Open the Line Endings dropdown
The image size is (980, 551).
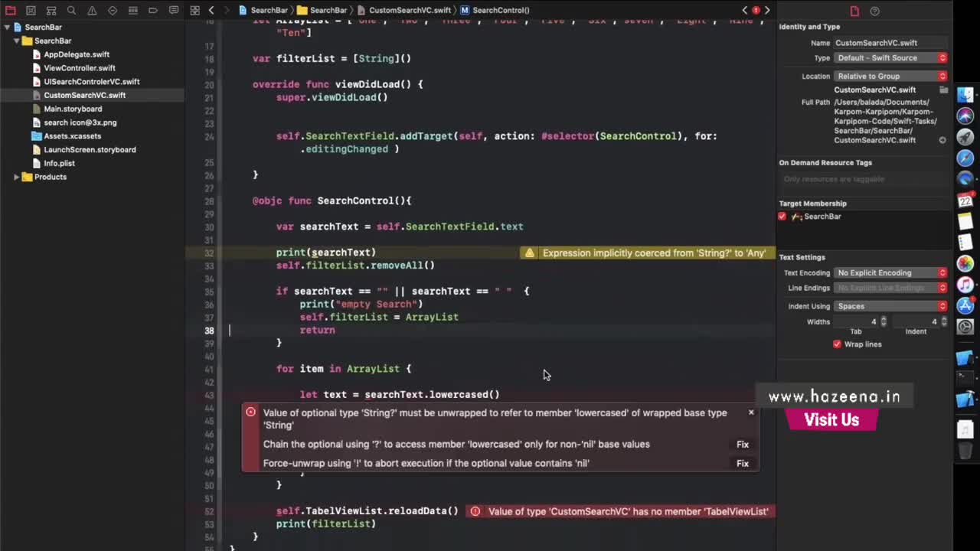coord(890,288)
